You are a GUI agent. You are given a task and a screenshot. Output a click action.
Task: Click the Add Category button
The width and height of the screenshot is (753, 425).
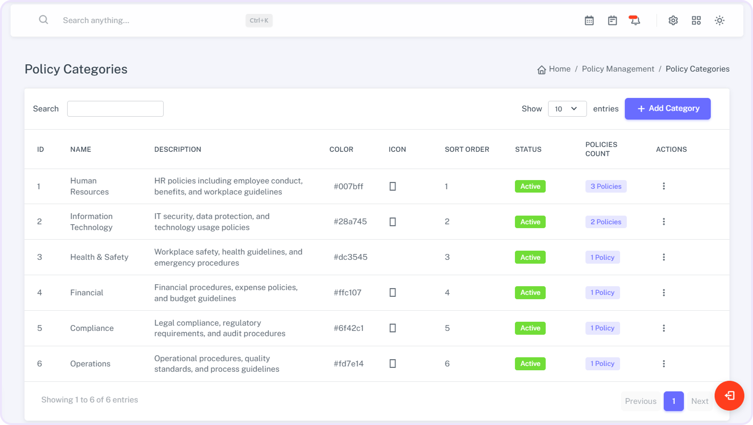click(667, 109)
